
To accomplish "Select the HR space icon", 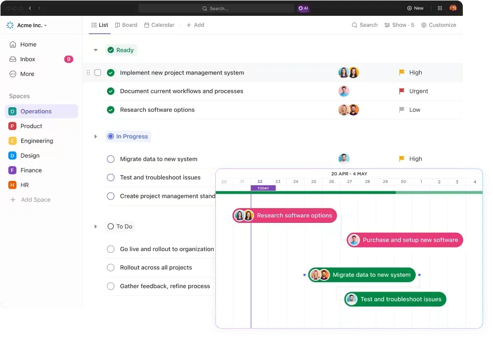I will coord(12,185).
